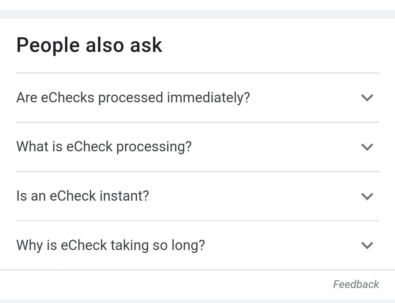Send feedback on the People also ask box
The width and height of the screenshot is (395, 303).
click(356, 284)
